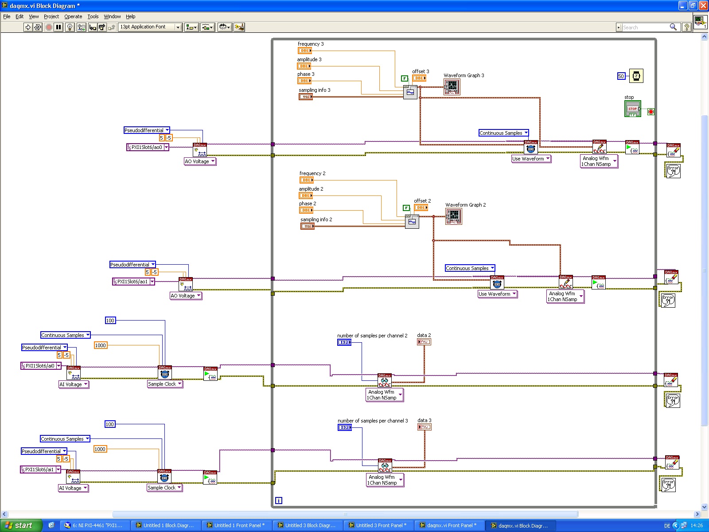Click the Wait ms metronome icon
Image resolution: width=709 pixels, height=532 pixels.
coord(636,76)
